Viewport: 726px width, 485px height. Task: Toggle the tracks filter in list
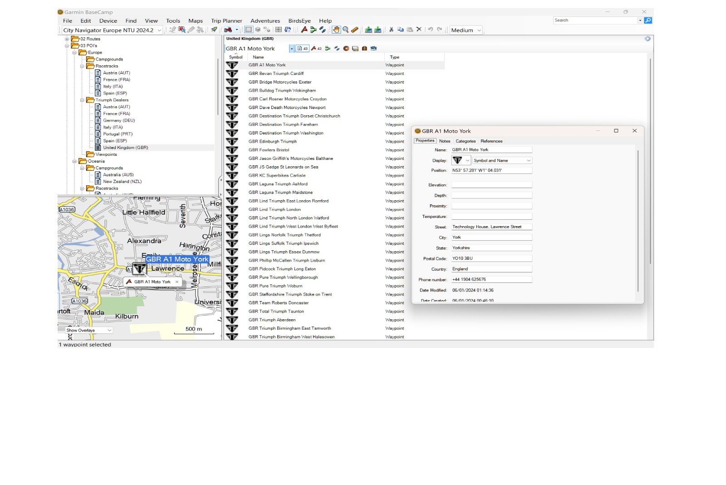point(337,49)
